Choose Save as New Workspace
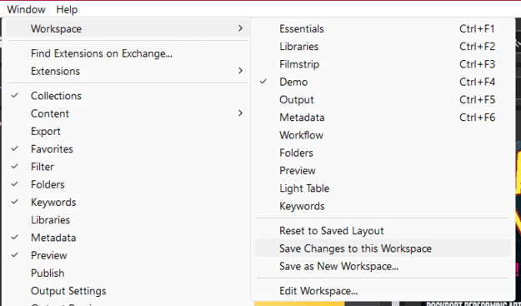Screen dimensions: 521x306 [x=383, y=266]
